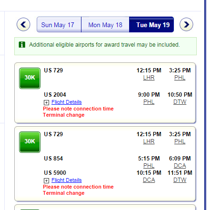Click PHL arrival link for first US 729
Screen dimensions: 212x210
tap(180, 78)
